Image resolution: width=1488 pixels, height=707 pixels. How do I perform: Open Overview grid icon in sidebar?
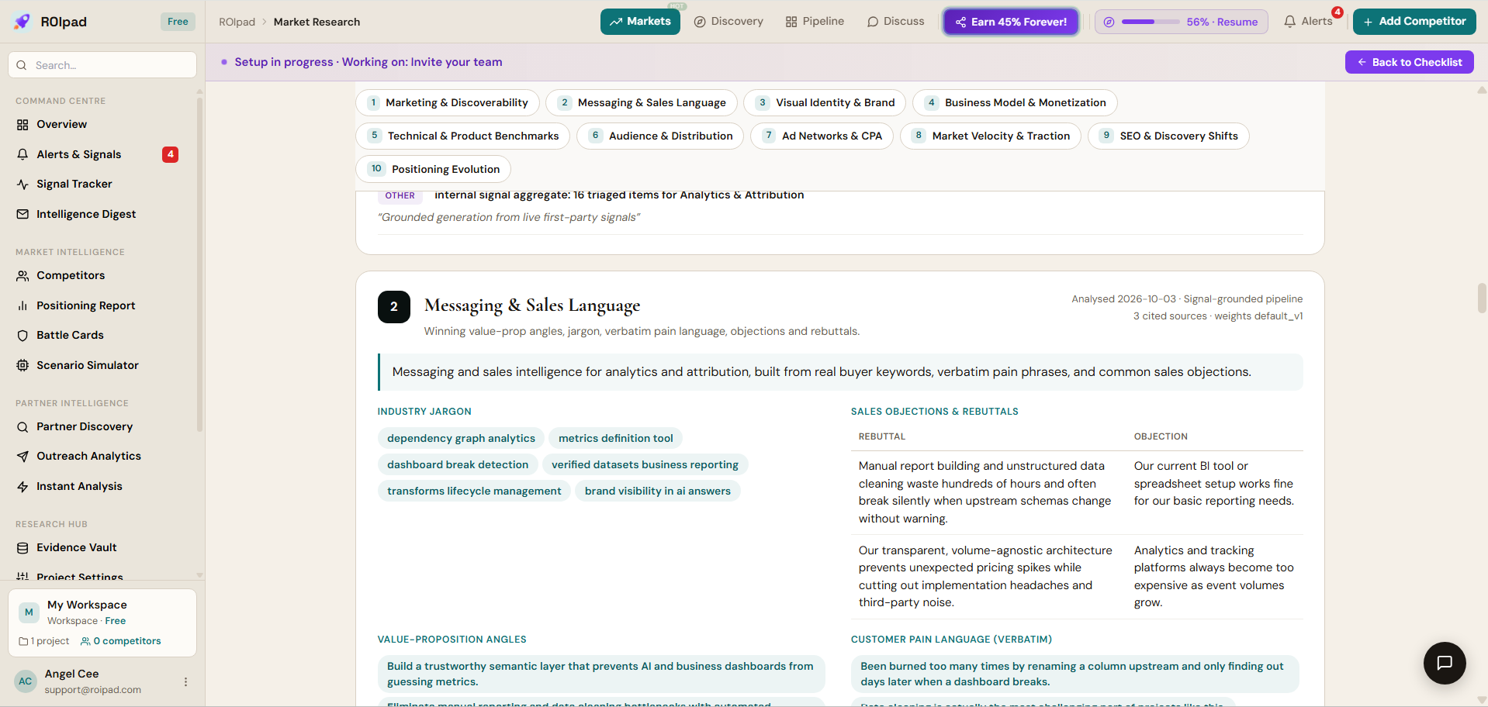(22, 125)
